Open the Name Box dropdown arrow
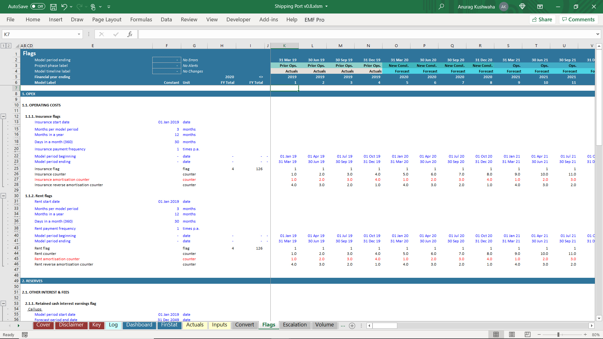The image size is (603, 339). coord(79,34)
